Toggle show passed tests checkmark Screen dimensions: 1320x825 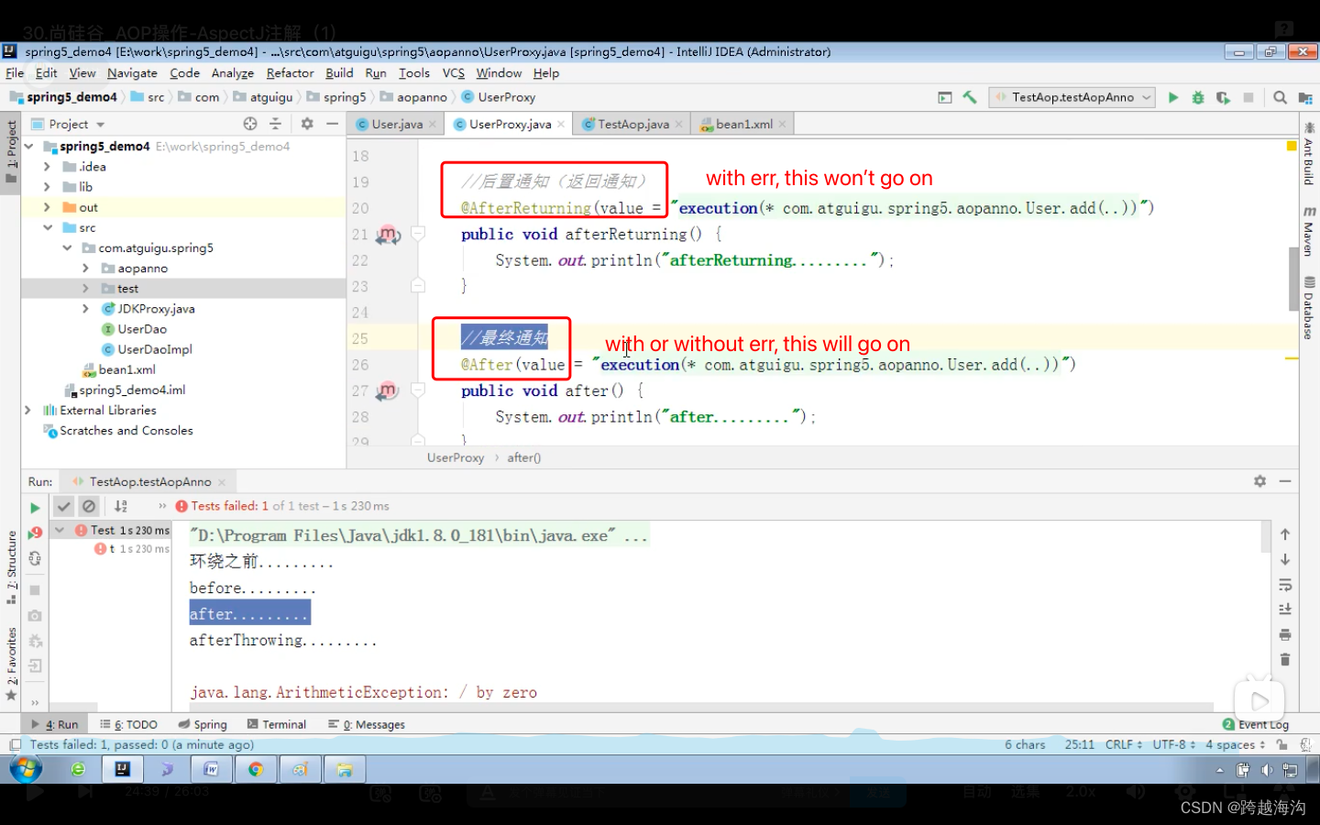pos(63,506)
